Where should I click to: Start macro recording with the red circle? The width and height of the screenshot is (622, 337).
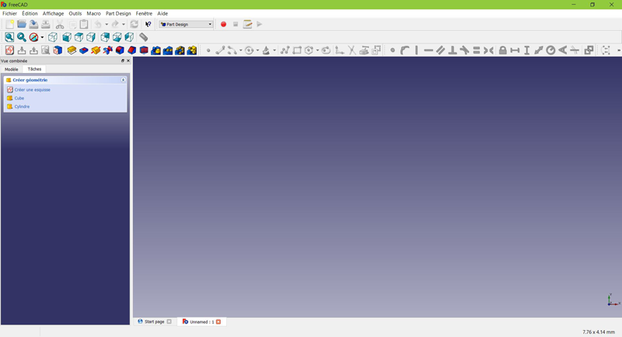(x=223, y=24)
